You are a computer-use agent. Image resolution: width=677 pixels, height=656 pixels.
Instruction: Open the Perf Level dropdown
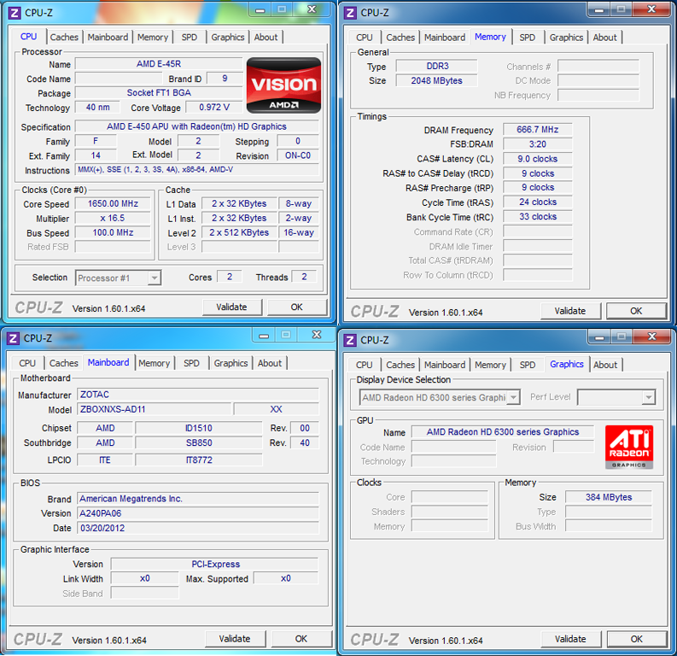[x=648, y=397]
